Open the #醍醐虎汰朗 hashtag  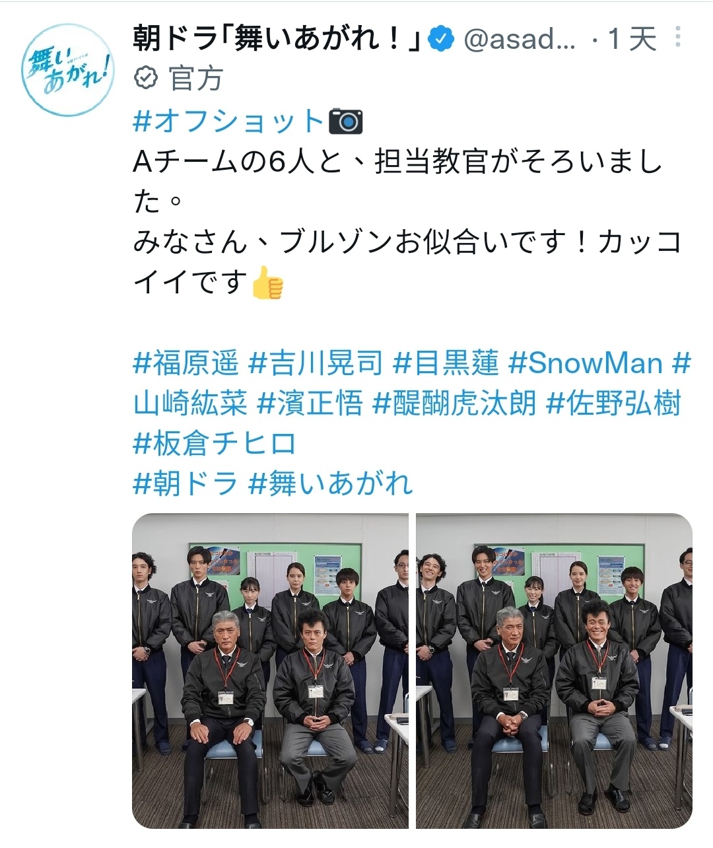click(455, 404)
